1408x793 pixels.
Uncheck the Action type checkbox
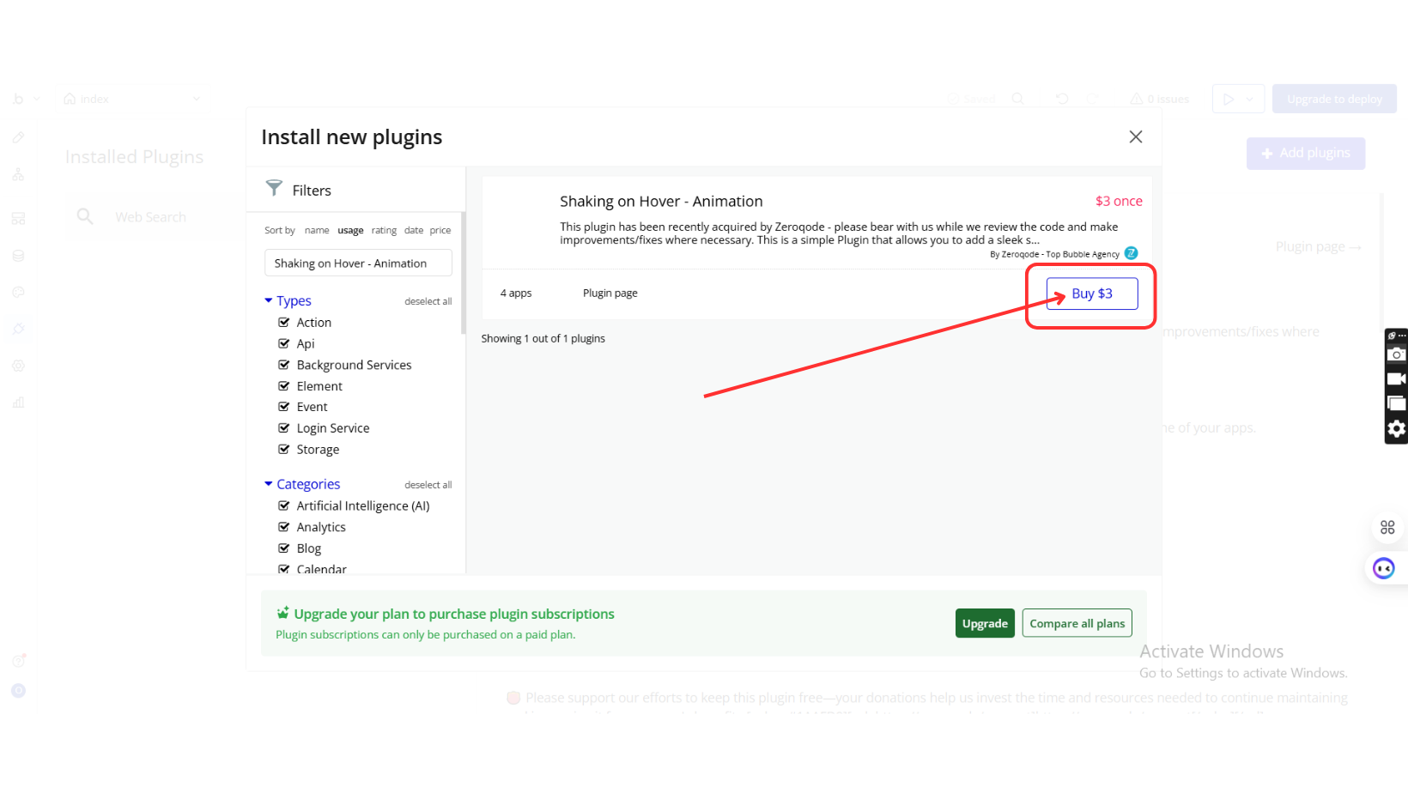point(284,323)
